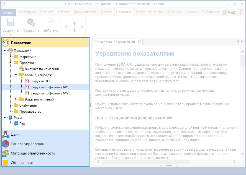Close the Управление показателями tab
Viewport: 246px width, 175px height.
[139, 42]
